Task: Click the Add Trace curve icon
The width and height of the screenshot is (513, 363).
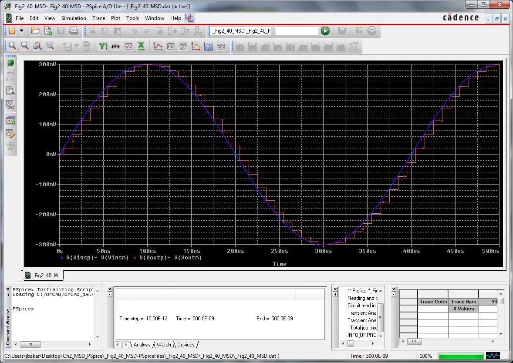Action: (158, 46)
